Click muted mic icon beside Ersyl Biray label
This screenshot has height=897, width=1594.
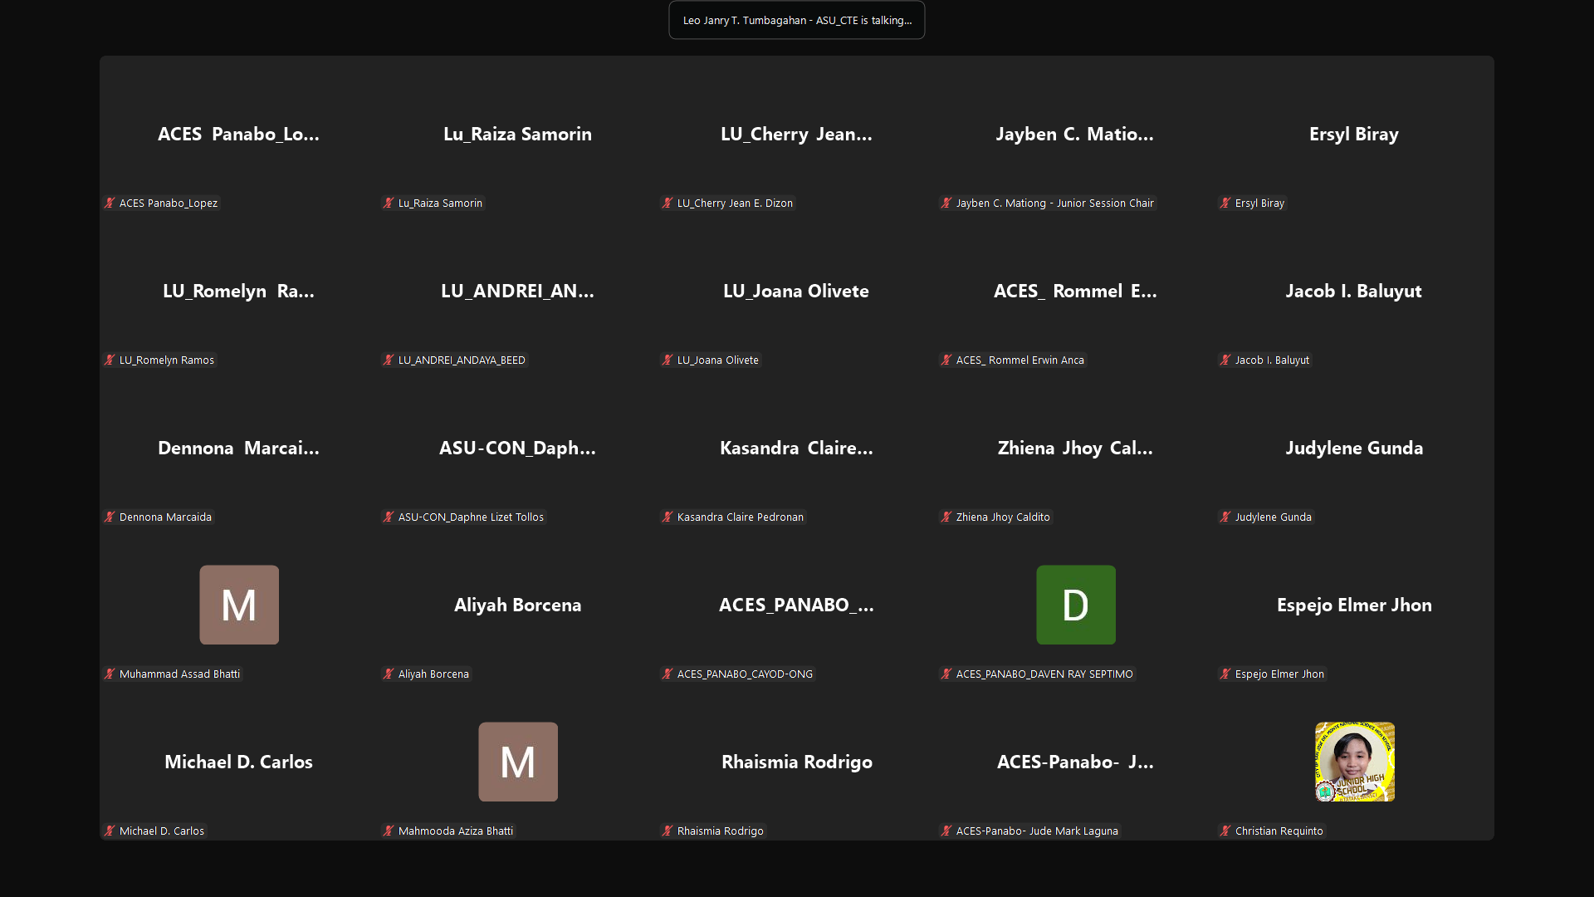click(1225, 203)
